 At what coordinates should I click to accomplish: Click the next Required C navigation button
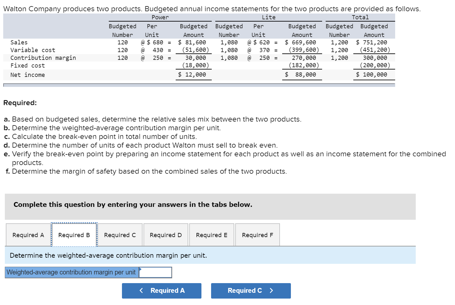click(251, 291)
